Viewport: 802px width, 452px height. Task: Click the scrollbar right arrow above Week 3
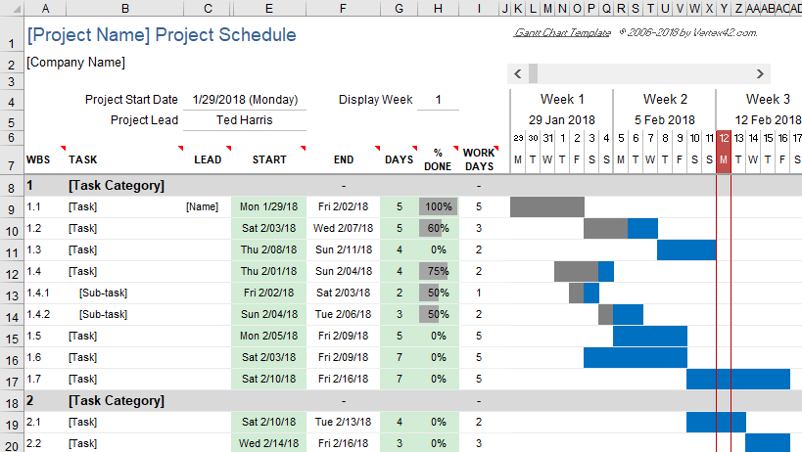tap(760, 74)
